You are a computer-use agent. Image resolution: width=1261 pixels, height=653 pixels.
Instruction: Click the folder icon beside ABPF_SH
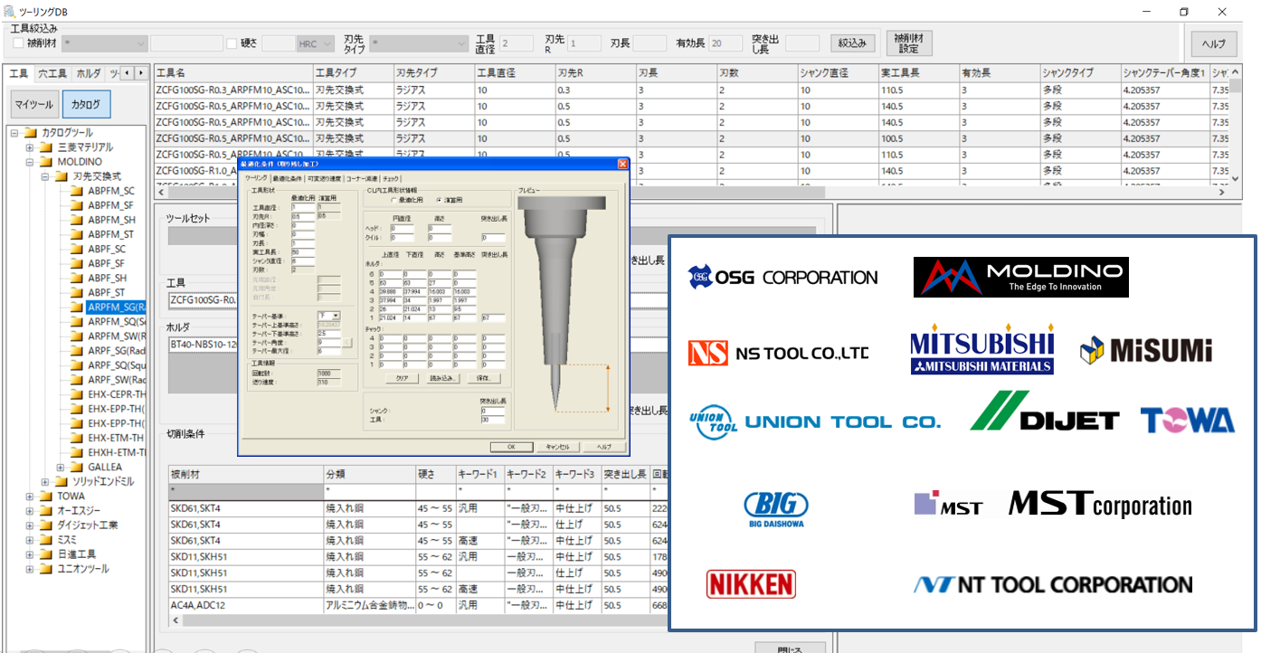[77, 278]
